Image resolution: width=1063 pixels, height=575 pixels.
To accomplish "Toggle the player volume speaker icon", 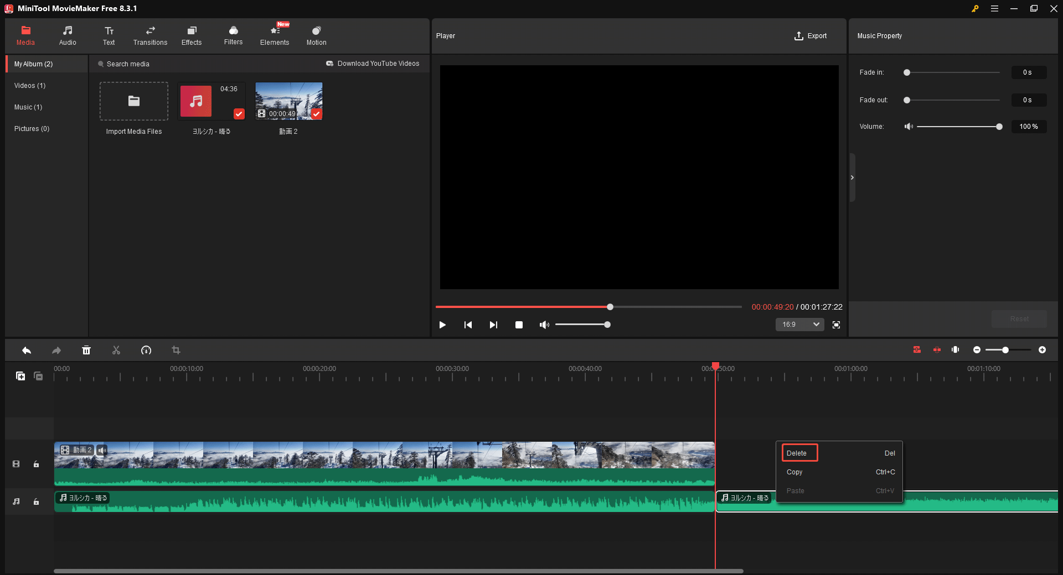I will click(x=544, y=325).
